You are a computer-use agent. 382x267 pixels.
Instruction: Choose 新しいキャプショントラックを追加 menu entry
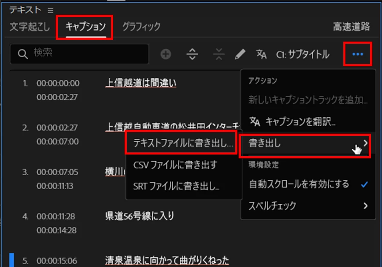(x=308, y=100)
